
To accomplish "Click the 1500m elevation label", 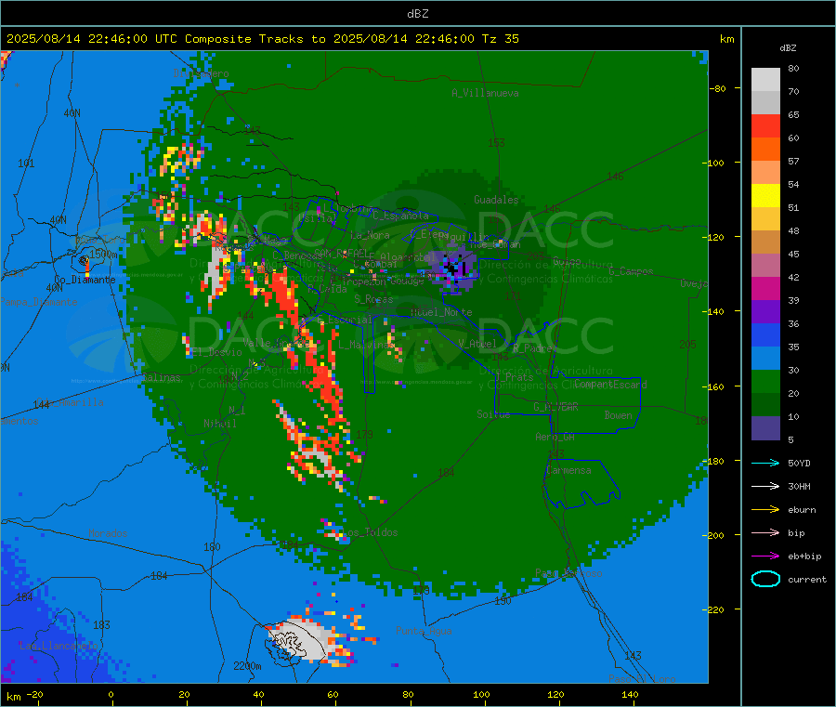I will coord(103,255).
